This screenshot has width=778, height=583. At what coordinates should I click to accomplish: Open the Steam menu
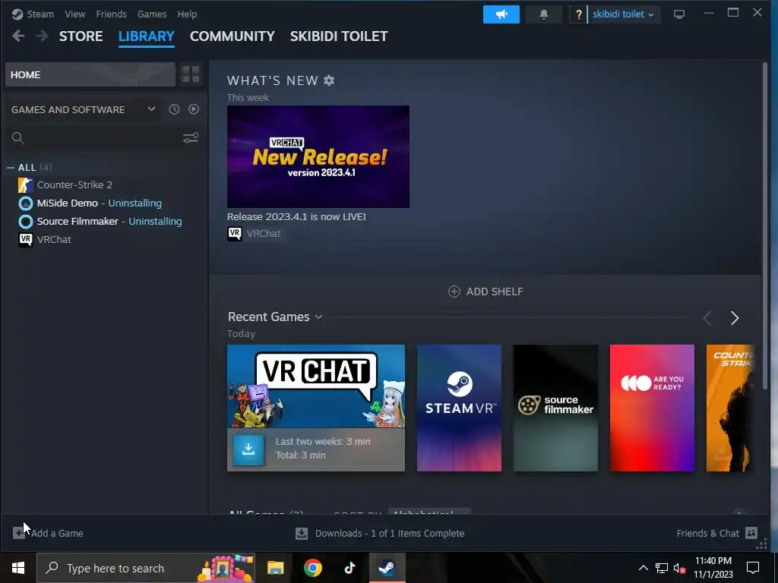coord(40,14)
